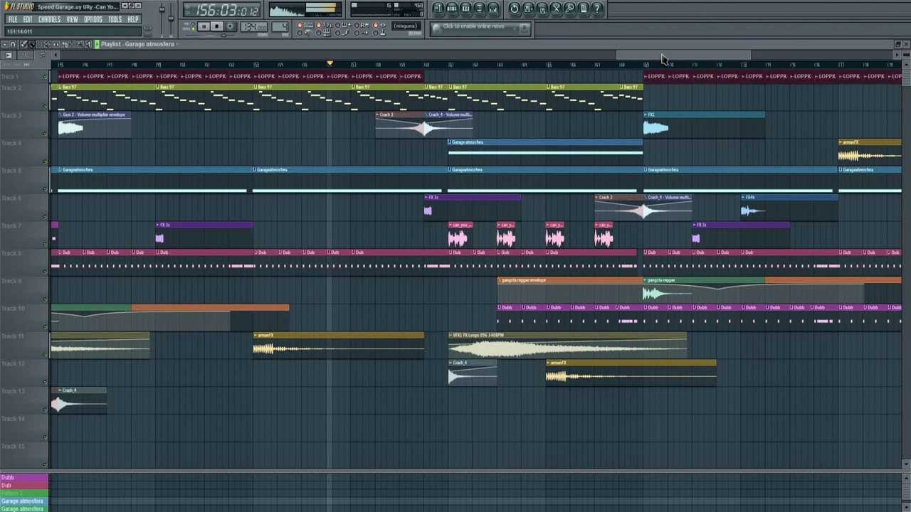Open the HELP menu

click(133, 19)
